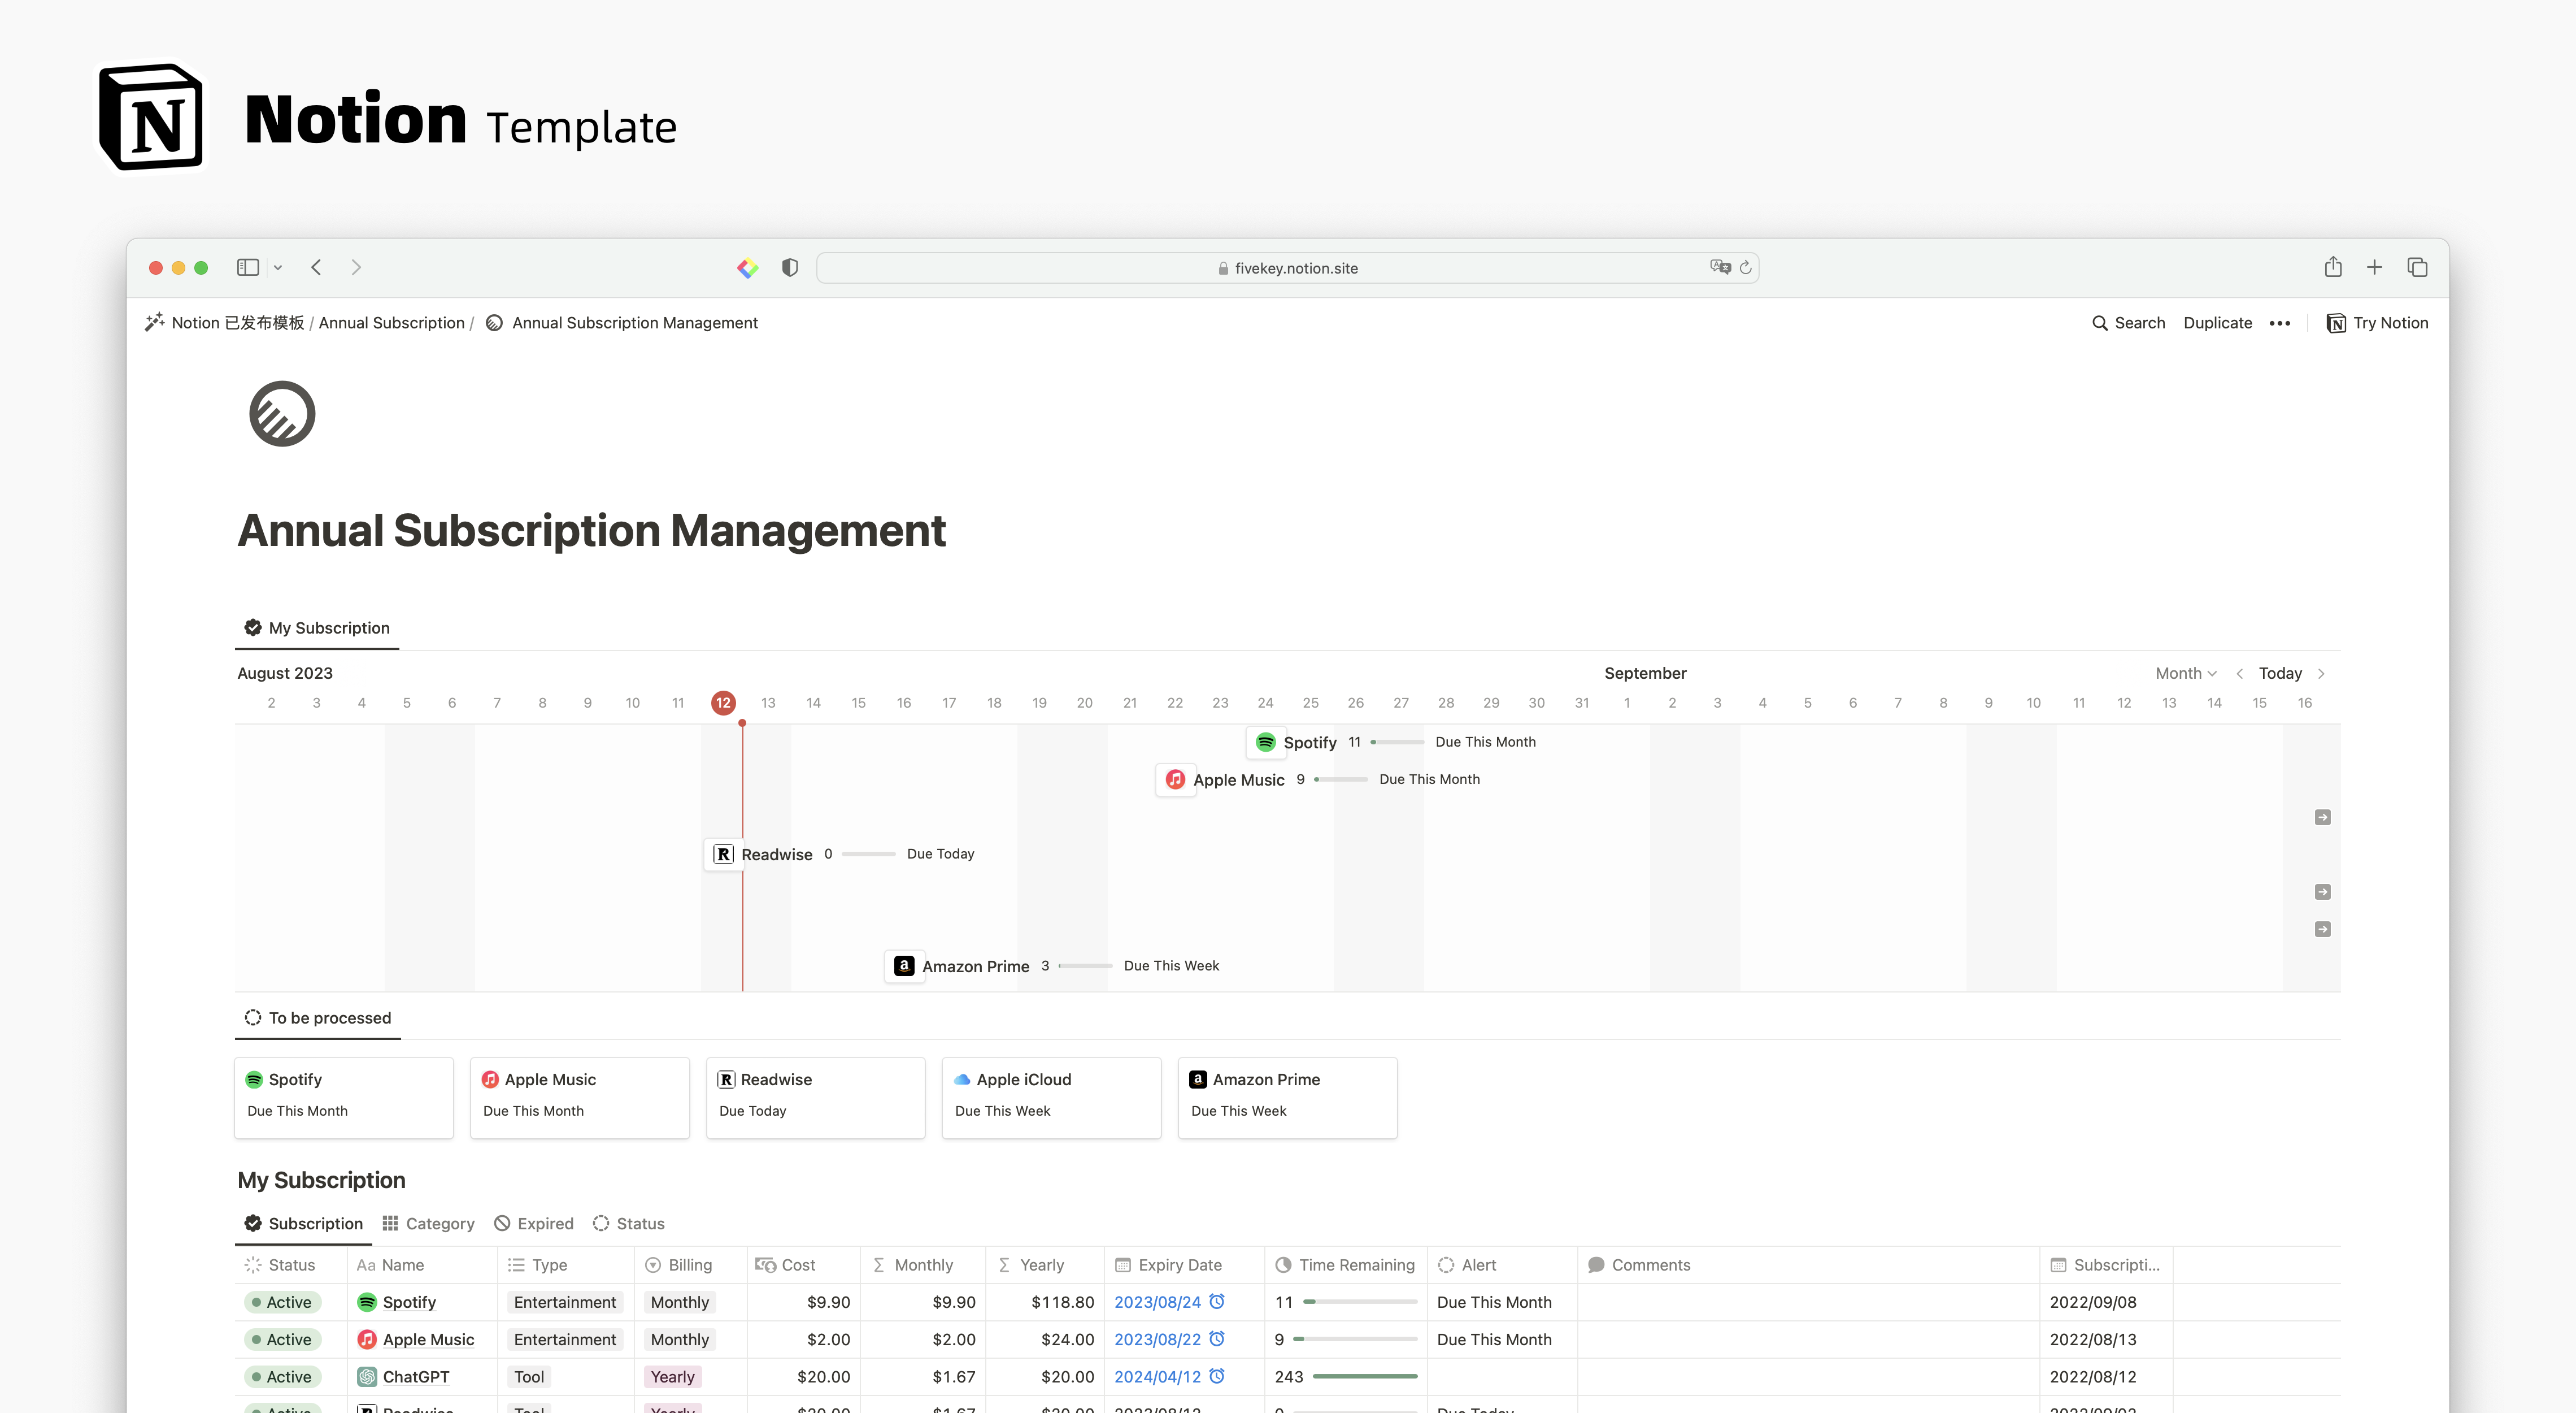Click the Duplicate button
Screen dimensions: 2576x1413
pyautogui.click(x=2217, y=322)
